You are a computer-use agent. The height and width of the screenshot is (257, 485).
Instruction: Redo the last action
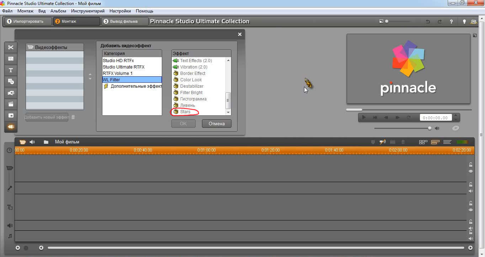point(440,22)
